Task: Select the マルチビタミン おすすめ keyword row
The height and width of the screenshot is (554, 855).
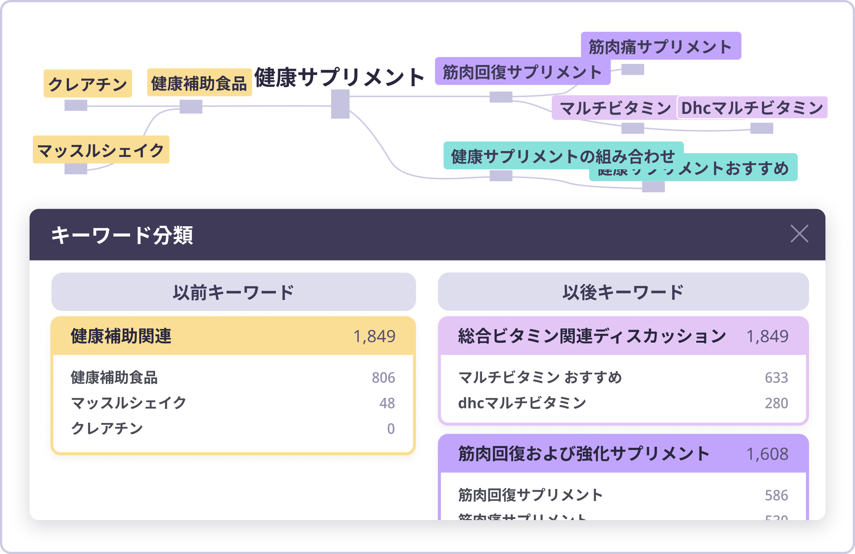Action: [623, 377]
